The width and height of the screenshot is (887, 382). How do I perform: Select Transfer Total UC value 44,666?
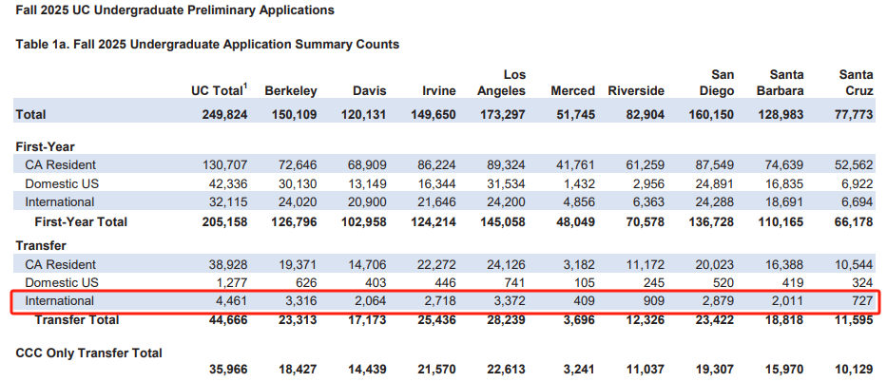point(228,320)
